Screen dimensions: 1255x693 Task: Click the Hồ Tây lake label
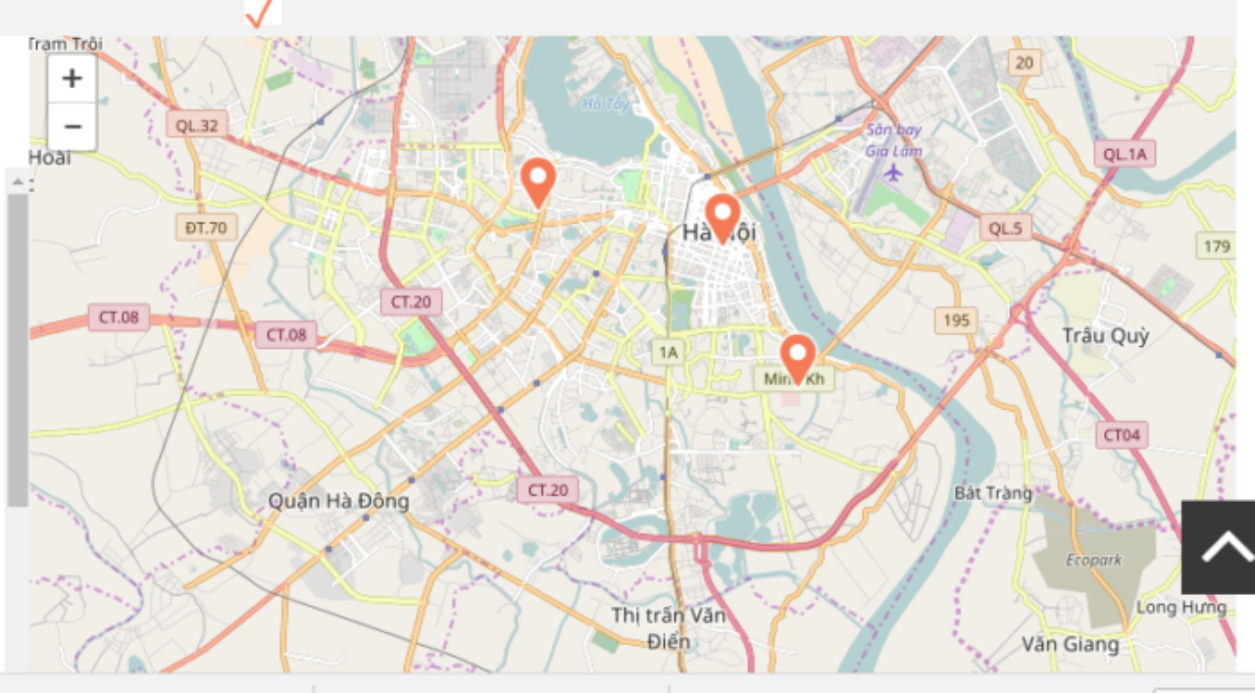[x=605, y=104]
